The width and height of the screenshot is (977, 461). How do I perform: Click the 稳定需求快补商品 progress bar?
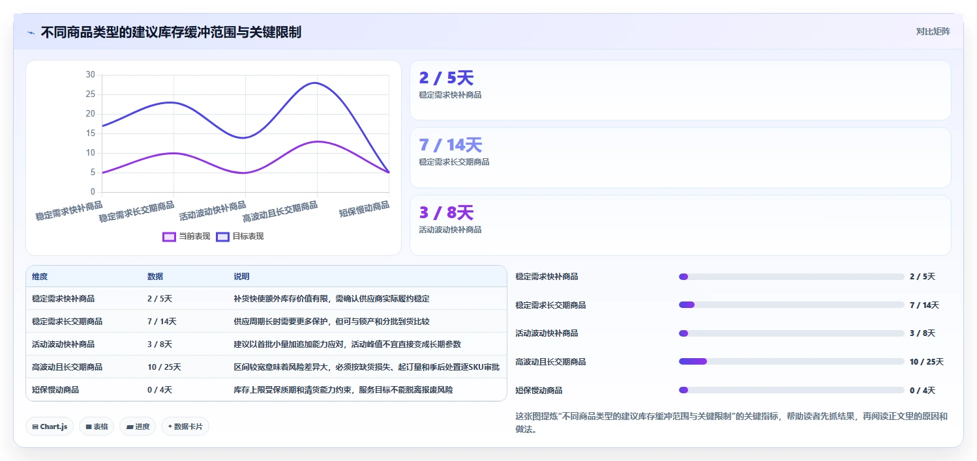pyautogui.click(x=792, y=277)
